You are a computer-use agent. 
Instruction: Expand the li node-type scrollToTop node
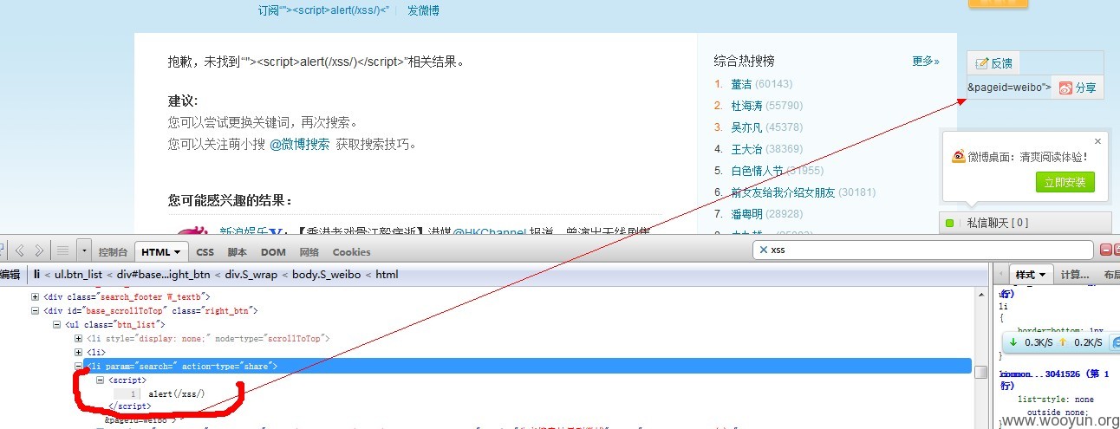point(79,338)
